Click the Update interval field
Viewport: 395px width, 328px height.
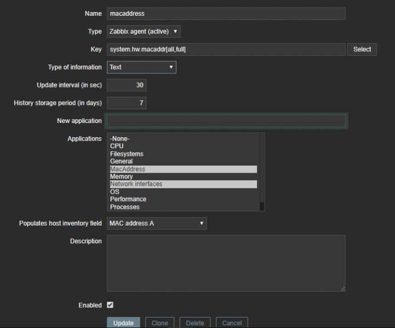(127, 85)
